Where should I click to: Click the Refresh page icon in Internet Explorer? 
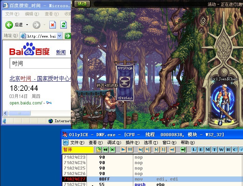(63, 25)
